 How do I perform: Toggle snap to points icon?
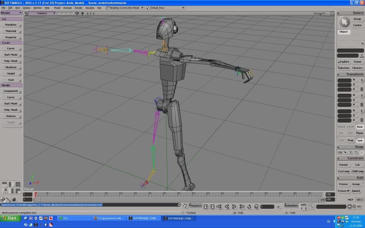[345, 152]
